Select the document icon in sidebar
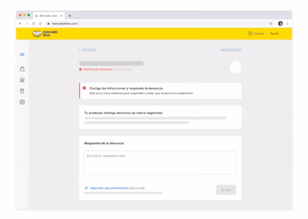 point(22,91)
